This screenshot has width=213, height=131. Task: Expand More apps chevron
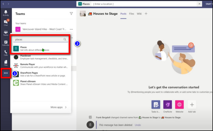point(66,107)
